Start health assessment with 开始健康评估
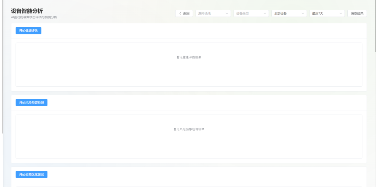The width and height of the screenshot is (376, 187). click(28, 31)
